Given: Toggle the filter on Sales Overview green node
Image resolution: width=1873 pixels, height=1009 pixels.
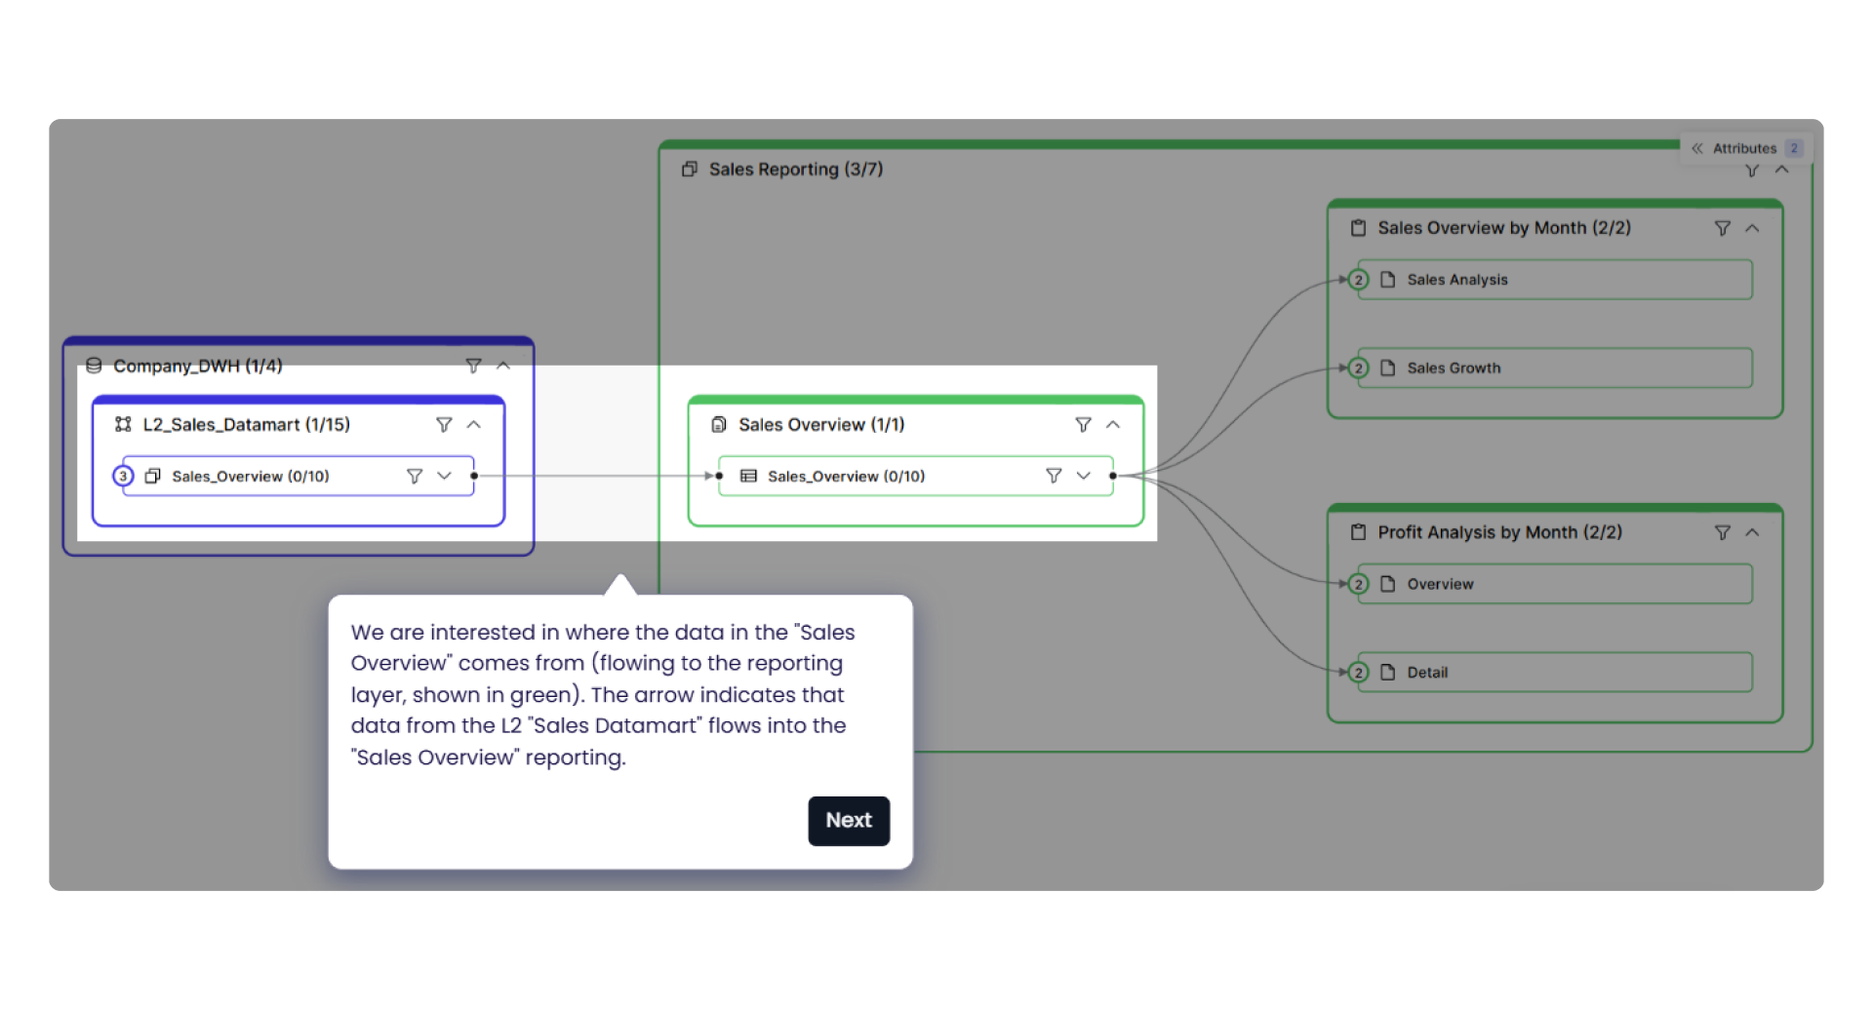Looking at the screenshot, I should click(x=1084, y=424).
